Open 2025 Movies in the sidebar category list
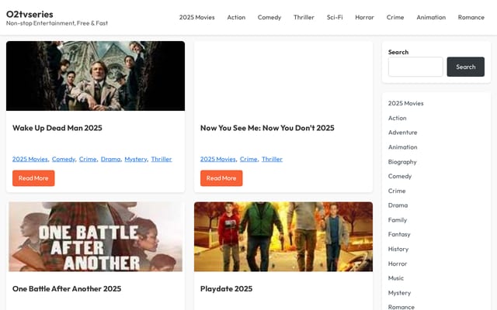 (x=405, y=103)
